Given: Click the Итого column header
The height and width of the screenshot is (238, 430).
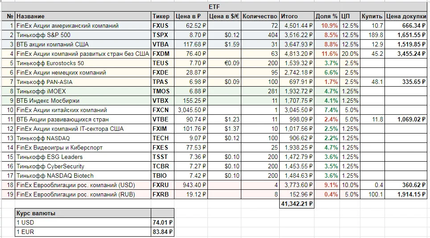Looking at the screenshot, I should pyautogui.click(x=297, y=17).
